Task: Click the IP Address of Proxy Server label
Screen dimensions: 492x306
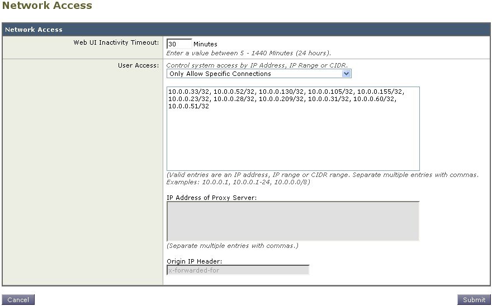Action: (x=211, y=198)
